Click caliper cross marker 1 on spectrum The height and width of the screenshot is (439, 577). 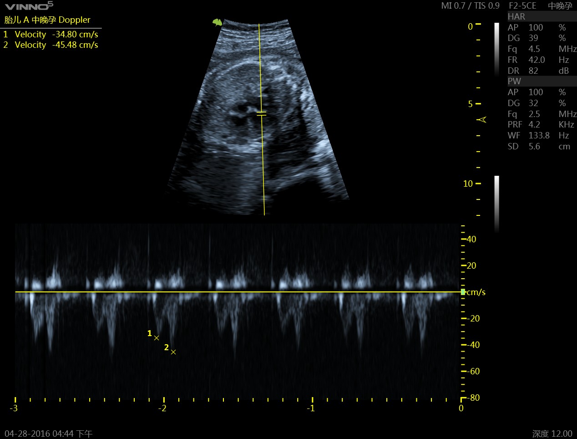(157, 338)
